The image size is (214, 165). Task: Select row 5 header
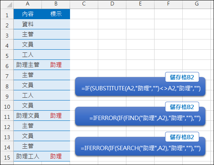7,55
